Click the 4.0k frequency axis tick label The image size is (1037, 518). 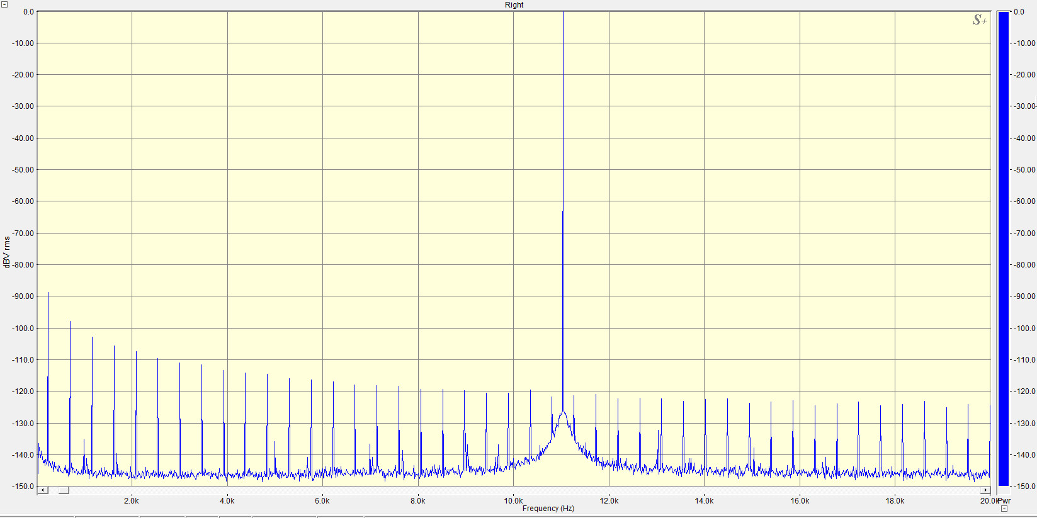pyautogui.click(x=227, y=501)
